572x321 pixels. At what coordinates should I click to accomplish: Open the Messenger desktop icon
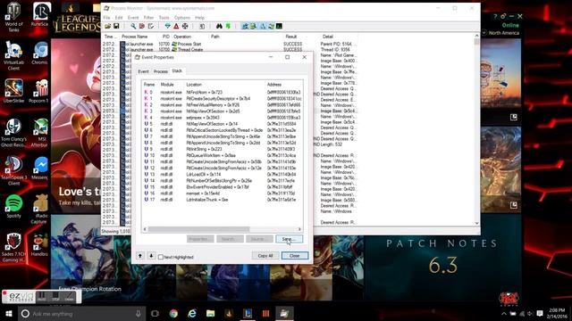pyautogui.click(x=40, y=169)
